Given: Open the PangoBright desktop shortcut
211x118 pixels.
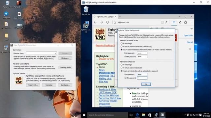Looking at the screenshot, I should (18, 4).
